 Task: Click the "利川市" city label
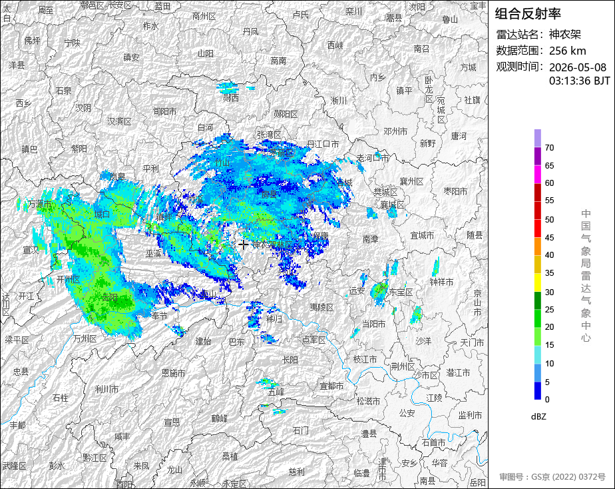click(106, 389)
